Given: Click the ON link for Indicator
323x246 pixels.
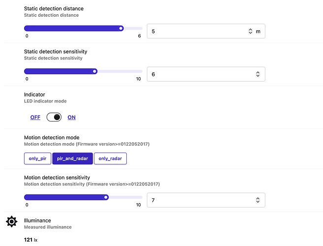Looking at the screenshot, I should click(x=72, y=118).
